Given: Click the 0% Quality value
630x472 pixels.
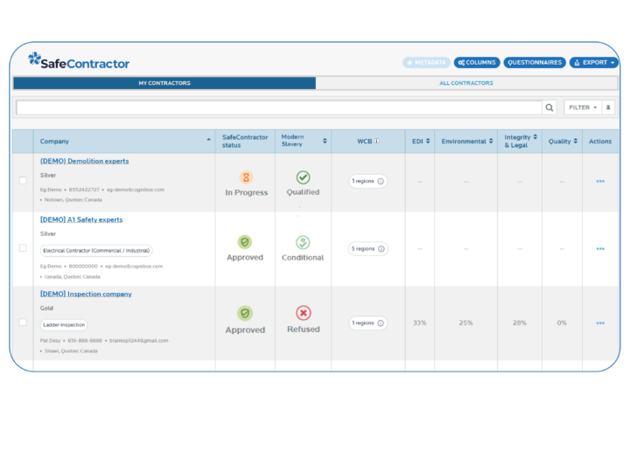Looking at the screenshot, I should [562, 323].
